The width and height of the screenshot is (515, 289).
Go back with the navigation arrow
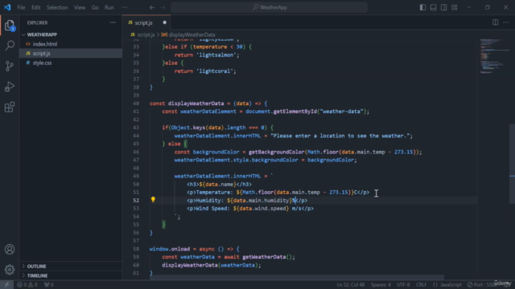[x=152, y=7]
